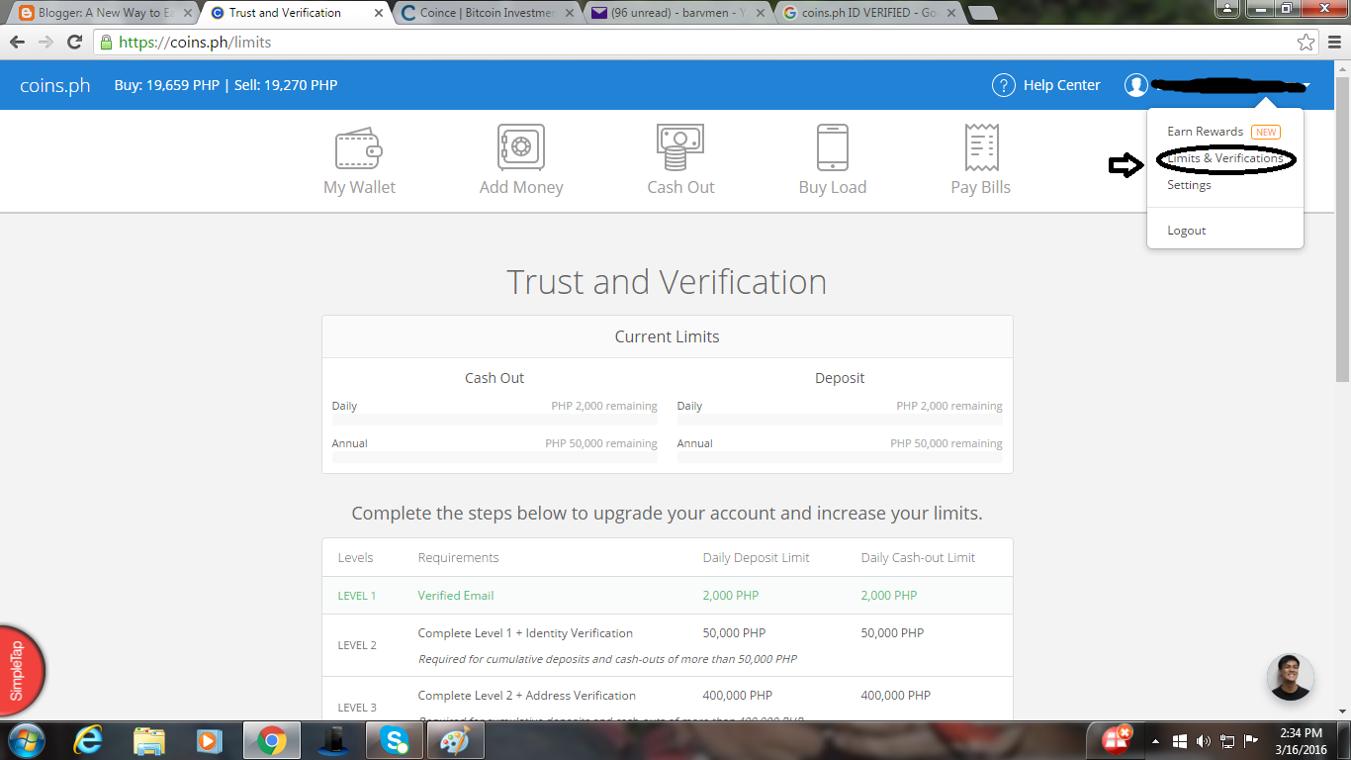
Task: Open the SimpleTap side button
Action: pos(15,670)
